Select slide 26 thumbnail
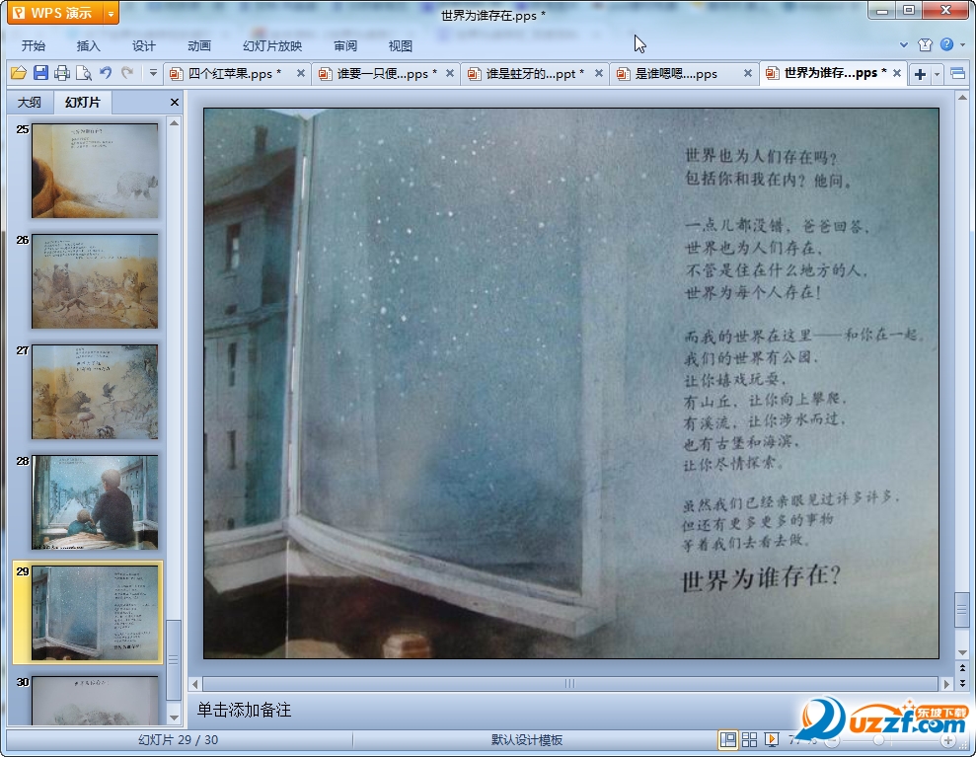The image size is (976, 757). click(x=95, y=281)
